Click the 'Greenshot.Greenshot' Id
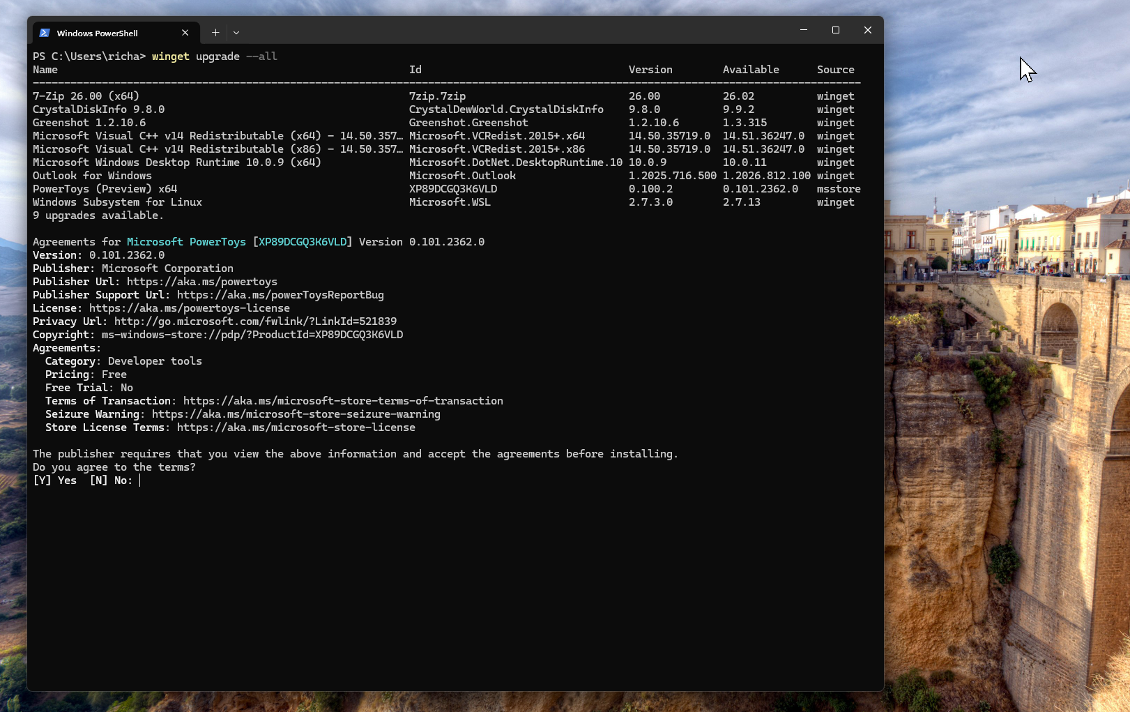1130x712 pixels. [468, 123]
